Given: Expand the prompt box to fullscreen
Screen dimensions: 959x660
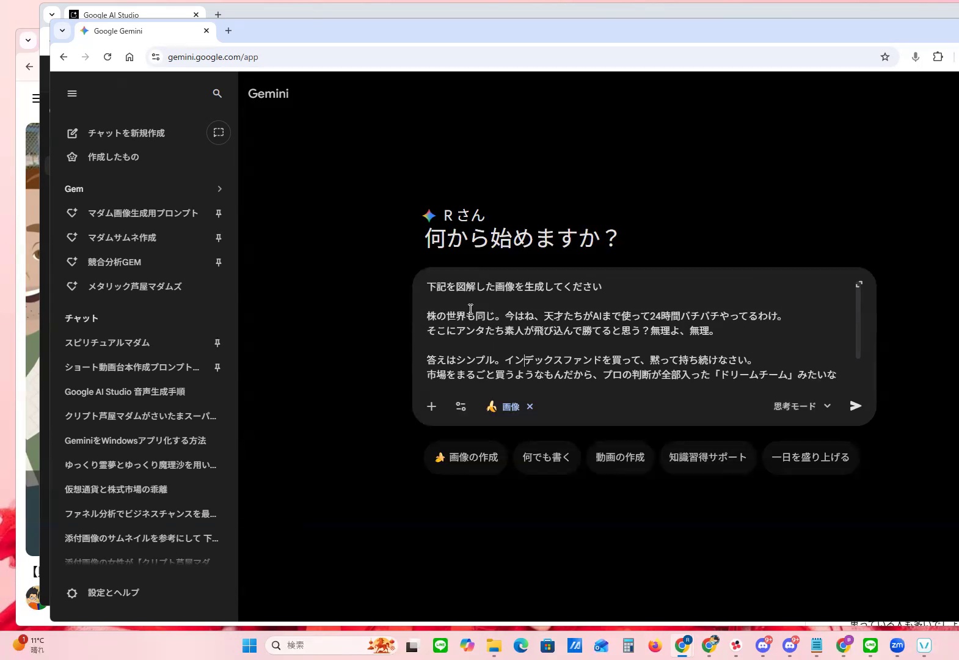Looking at the screenshot, I should (859, 284).
